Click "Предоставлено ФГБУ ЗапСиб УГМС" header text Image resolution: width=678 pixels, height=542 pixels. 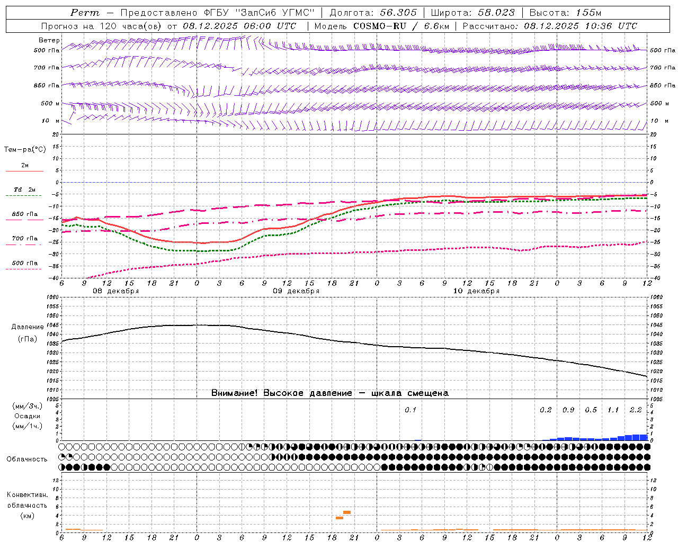[218, 13]
